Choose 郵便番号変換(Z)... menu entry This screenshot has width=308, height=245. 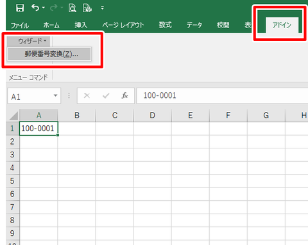pos(49,54)
